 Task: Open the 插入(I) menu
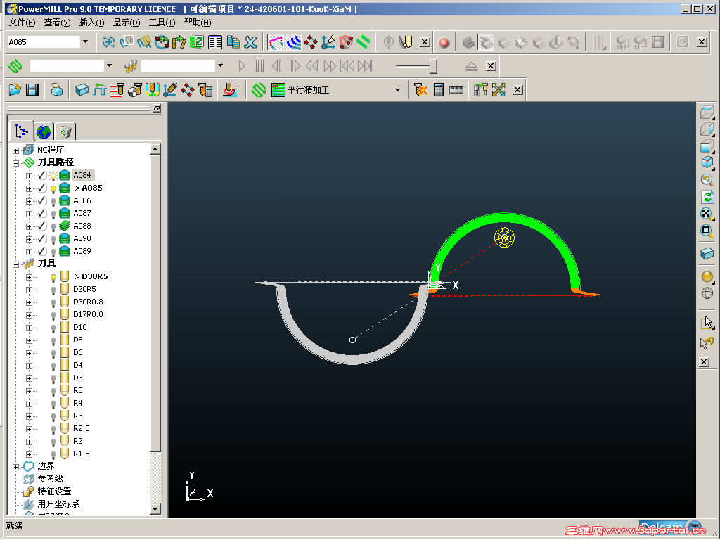pos(91,22)
